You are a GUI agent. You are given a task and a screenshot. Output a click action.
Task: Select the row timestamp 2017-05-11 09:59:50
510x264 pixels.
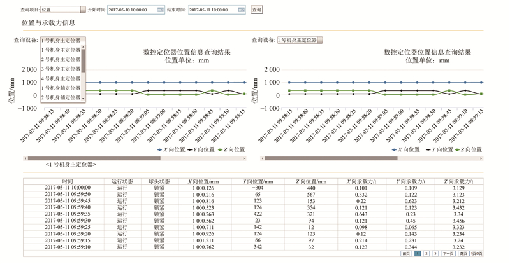pyautogui.click(x=68, y=194)
